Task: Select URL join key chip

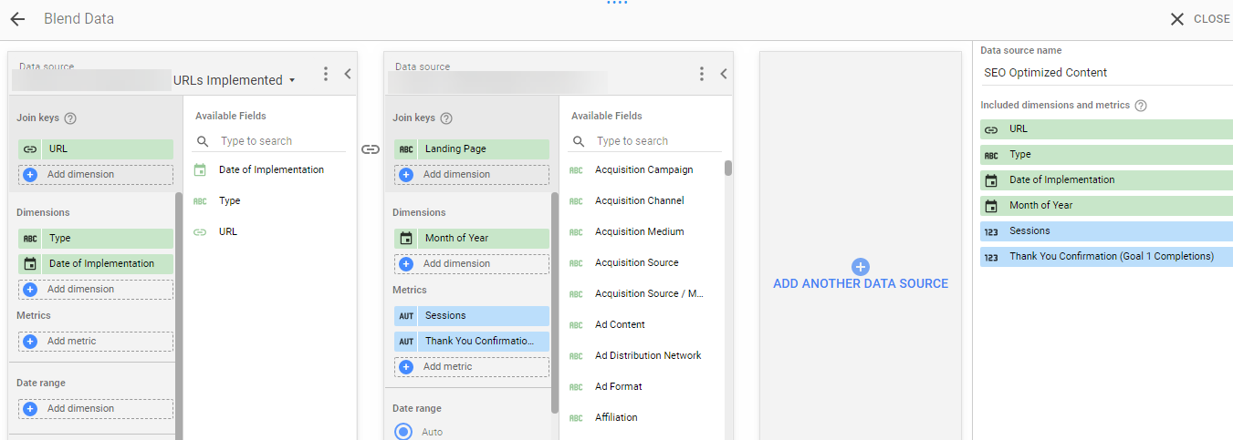Action: [x=96, y=149]
